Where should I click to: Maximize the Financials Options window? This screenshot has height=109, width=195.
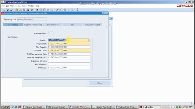point(105,13)
